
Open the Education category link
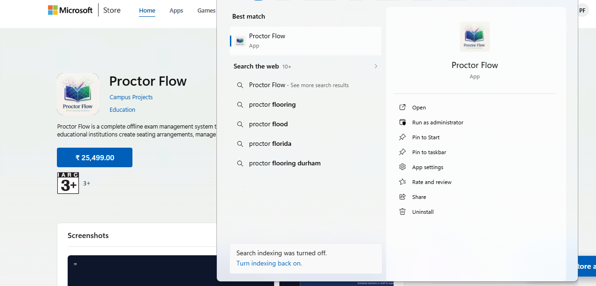[x=122, y=110]
